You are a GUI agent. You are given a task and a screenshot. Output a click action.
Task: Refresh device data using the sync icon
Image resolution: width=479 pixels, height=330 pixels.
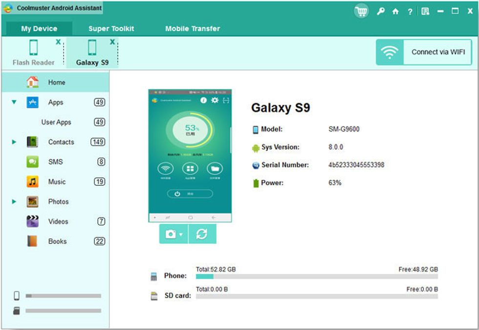[x=202, y=233]
